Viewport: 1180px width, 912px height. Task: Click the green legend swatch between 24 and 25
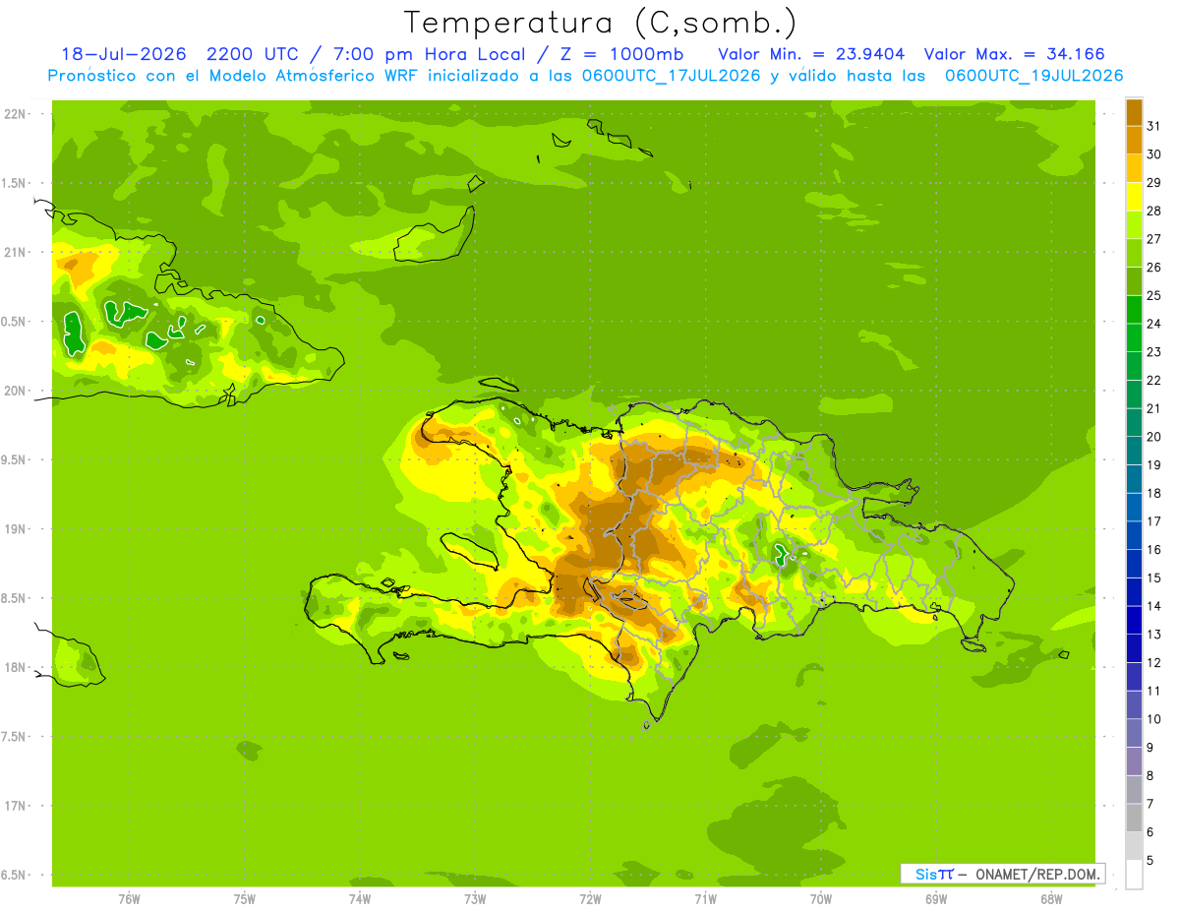(x=1134, y=309)
